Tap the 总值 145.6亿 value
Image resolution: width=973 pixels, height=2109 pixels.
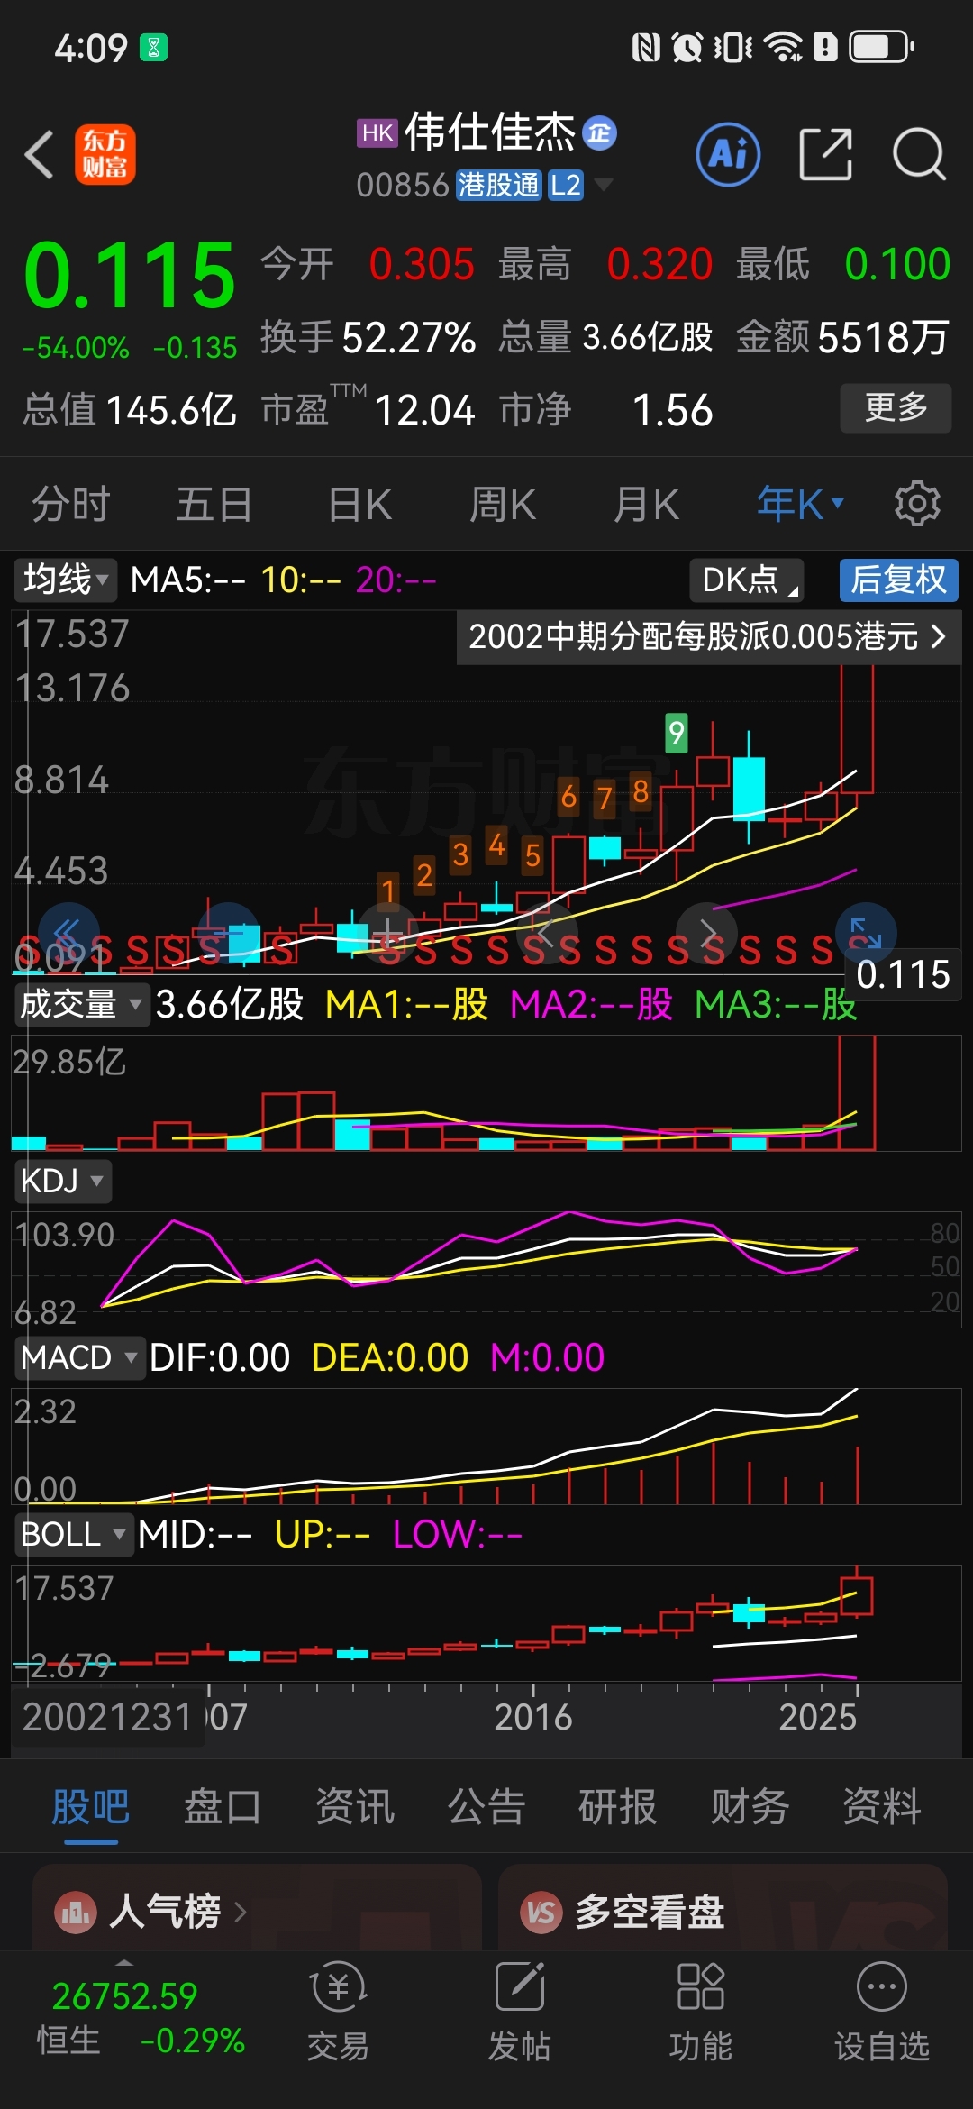point(171,410)
